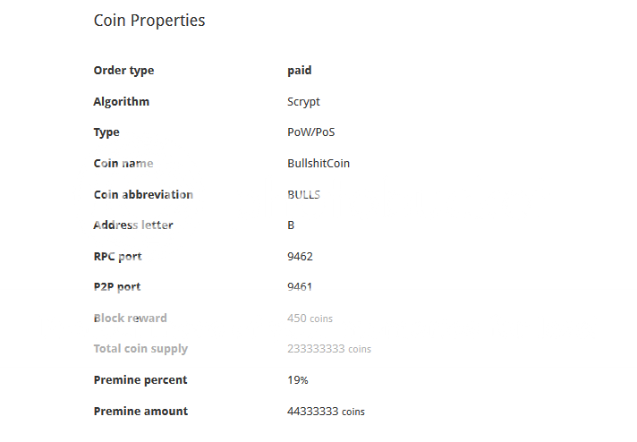Select the 44333333 coins premine amount

coord(326,412)
